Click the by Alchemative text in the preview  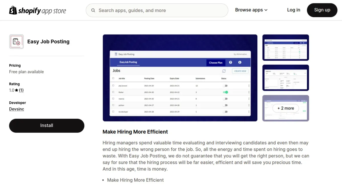point(241,54)
